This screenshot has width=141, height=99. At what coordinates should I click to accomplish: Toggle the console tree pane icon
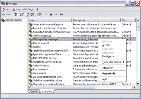(x=15, y=14)
